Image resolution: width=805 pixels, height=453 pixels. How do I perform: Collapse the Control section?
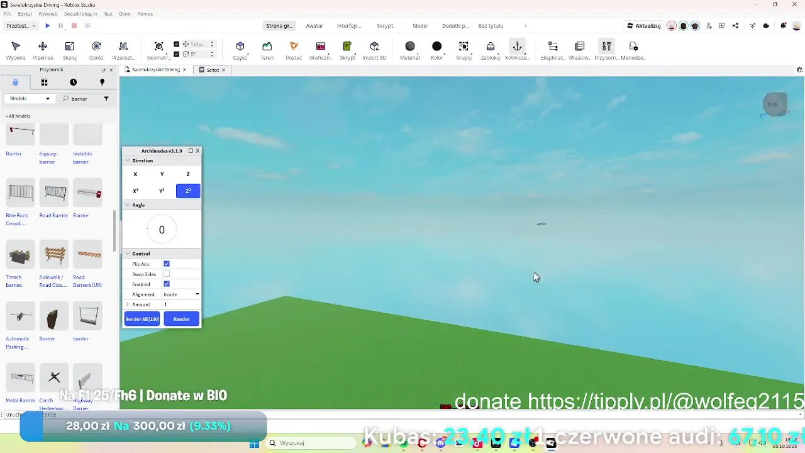128,254
